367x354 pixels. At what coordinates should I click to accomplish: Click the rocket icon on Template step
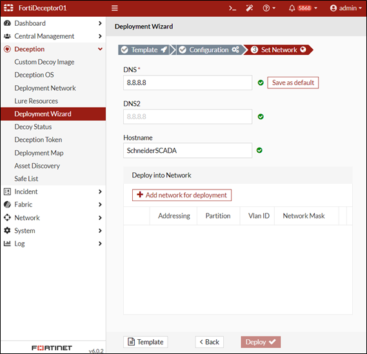[164, 50]
